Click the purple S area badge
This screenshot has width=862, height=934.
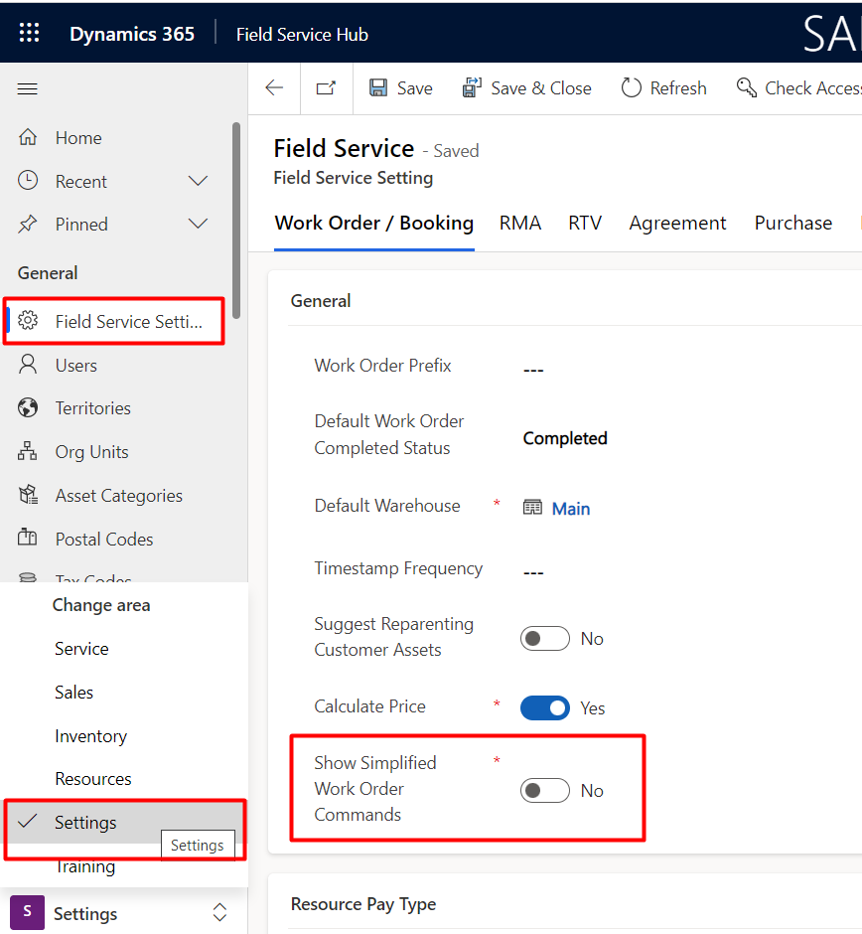coord(28,912)
